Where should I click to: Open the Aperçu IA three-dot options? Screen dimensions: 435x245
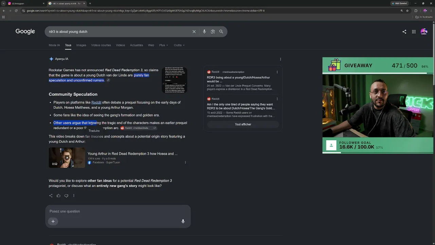(x=280, y=59)
